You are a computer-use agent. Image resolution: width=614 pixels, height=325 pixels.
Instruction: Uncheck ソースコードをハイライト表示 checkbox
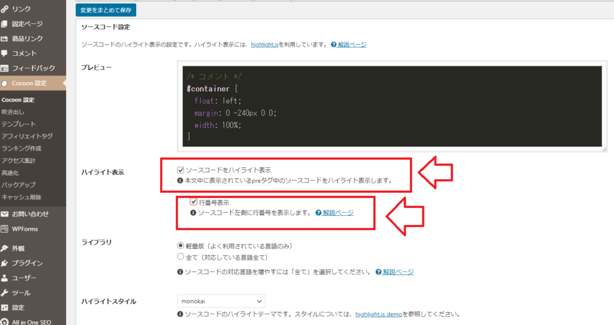[180, 170]
